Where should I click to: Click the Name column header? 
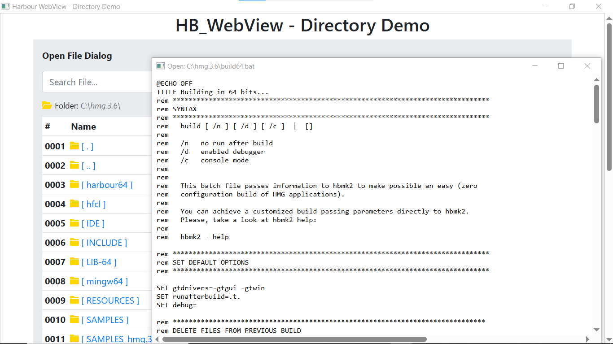click(83, 126)
